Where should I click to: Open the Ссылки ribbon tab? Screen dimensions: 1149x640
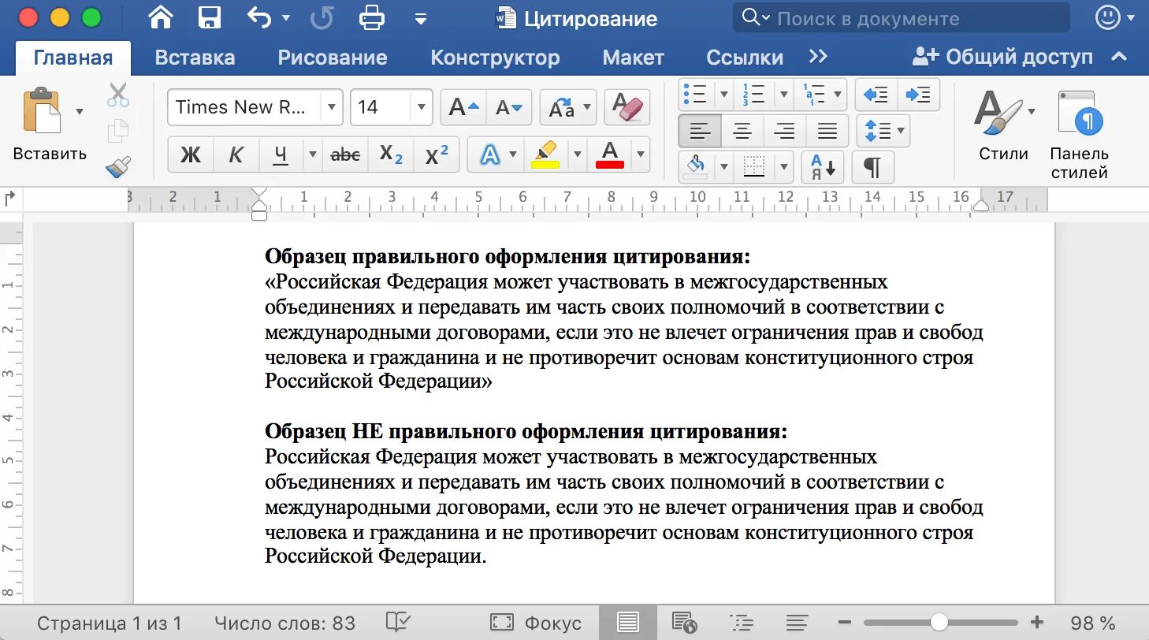pos(742,56)
